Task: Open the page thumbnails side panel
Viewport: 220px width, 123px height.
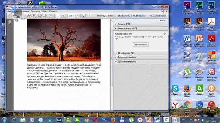Action: click(9, 22)
